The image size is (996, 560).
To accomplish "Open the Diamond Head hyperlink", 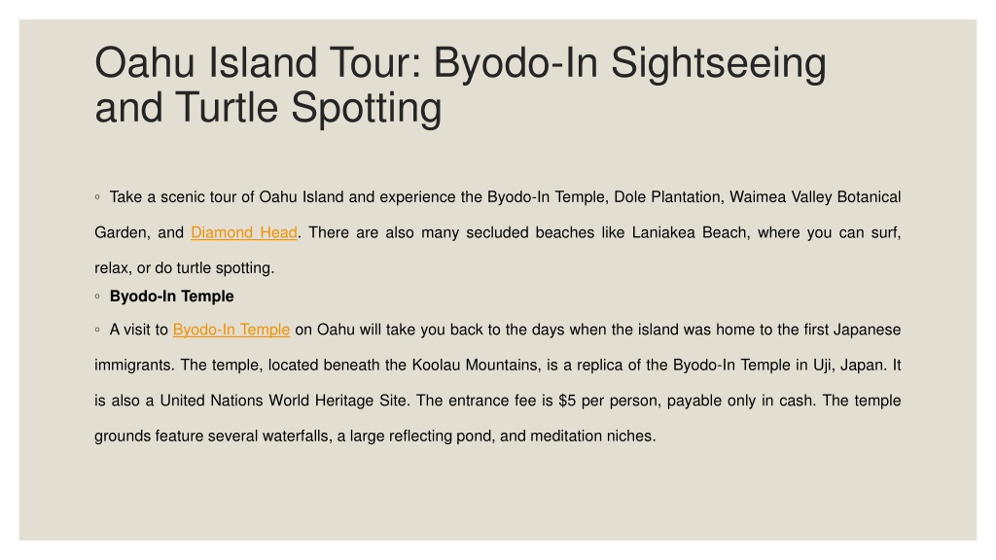I will pyautogui.click(x=244, y=233).
